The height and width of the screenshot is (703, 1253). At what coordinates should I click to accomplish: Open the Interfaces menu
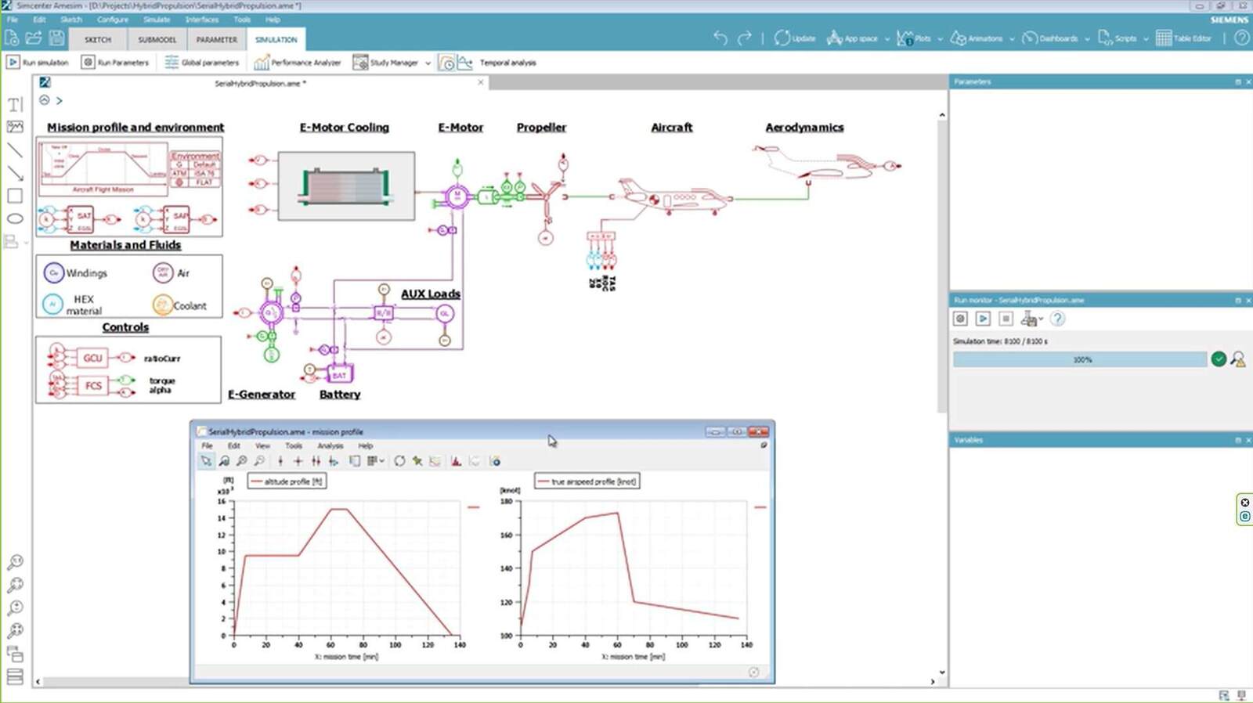[x=202, y=20]
